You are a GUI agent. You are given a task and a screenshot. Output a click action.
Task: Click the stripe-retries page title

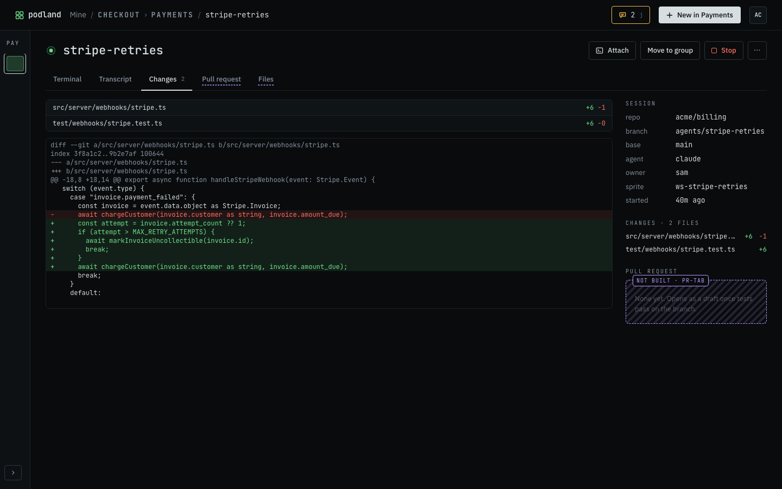pos(113,51)
